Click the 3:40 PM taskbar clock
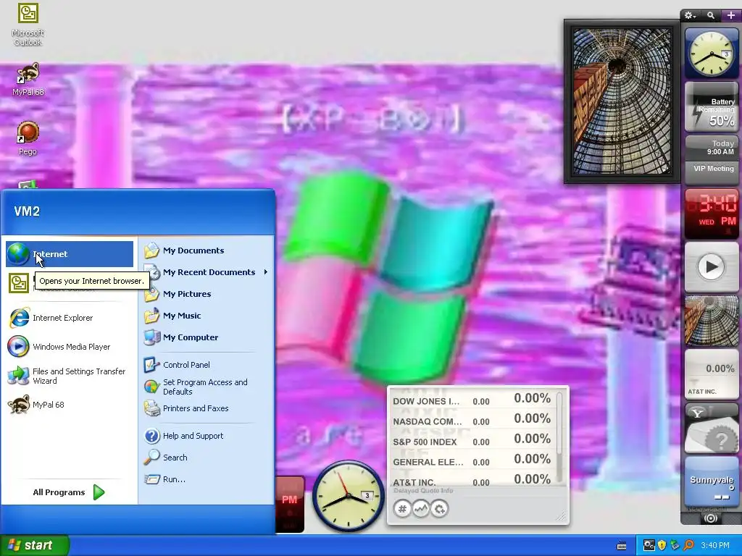 point(715,546)
